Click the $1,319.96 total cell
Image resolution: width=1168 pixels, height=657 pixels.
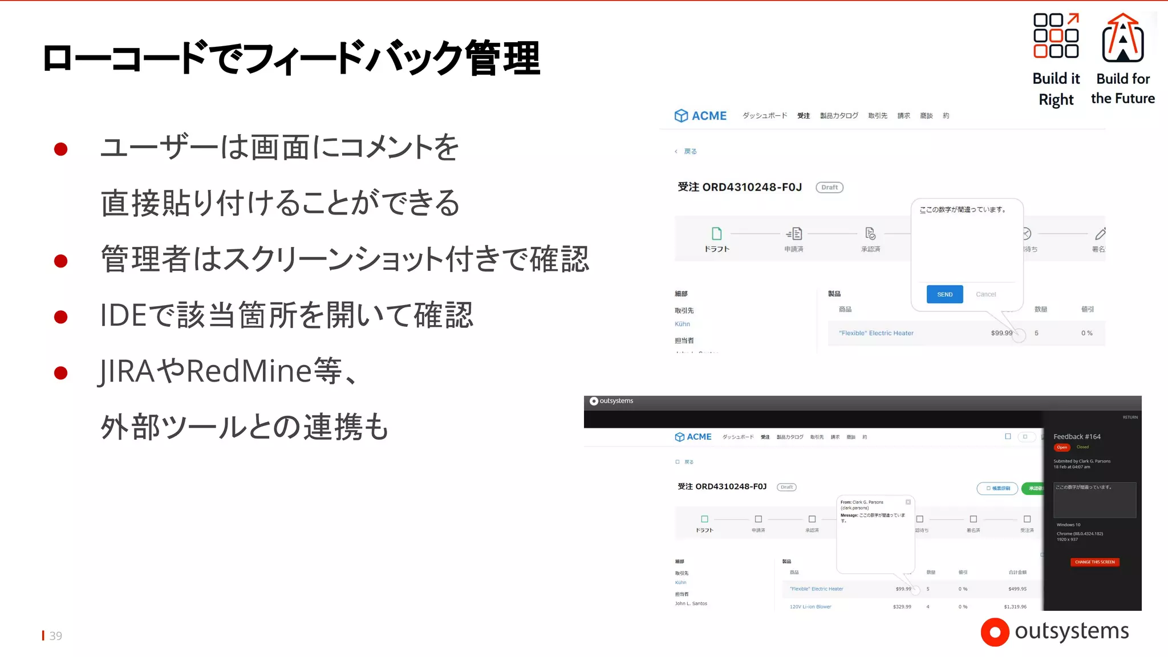1015,607
